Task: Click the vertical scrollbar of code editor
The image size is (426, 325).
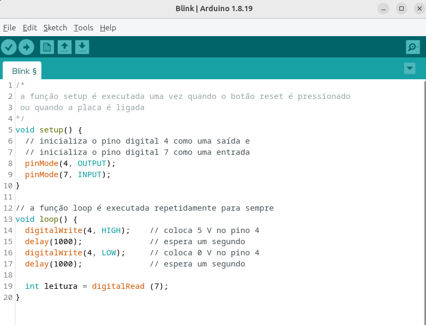Action: pyautogui.click(x=424, y=202)
